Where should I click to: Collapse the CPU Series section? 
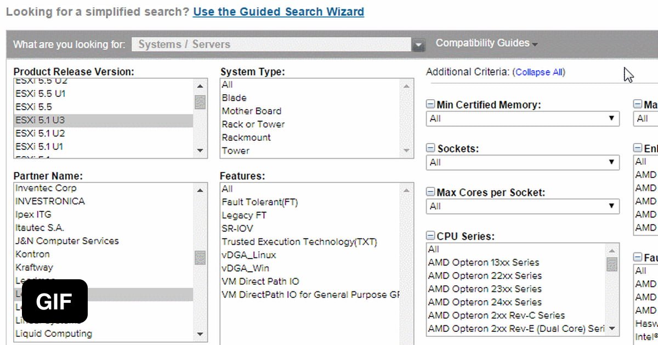pos(430,237)
